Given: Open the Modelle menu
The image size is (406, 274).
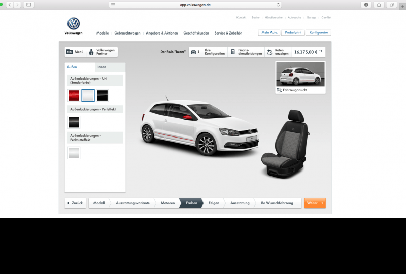Looking at the screenshot, I should tap(103, 33).
